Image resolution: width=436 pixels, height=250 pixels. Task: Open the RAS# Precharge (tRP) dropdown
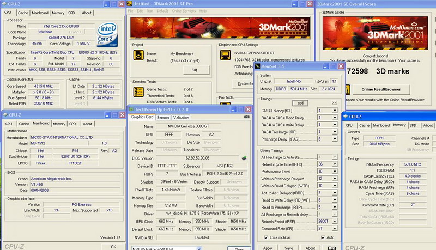335,132
